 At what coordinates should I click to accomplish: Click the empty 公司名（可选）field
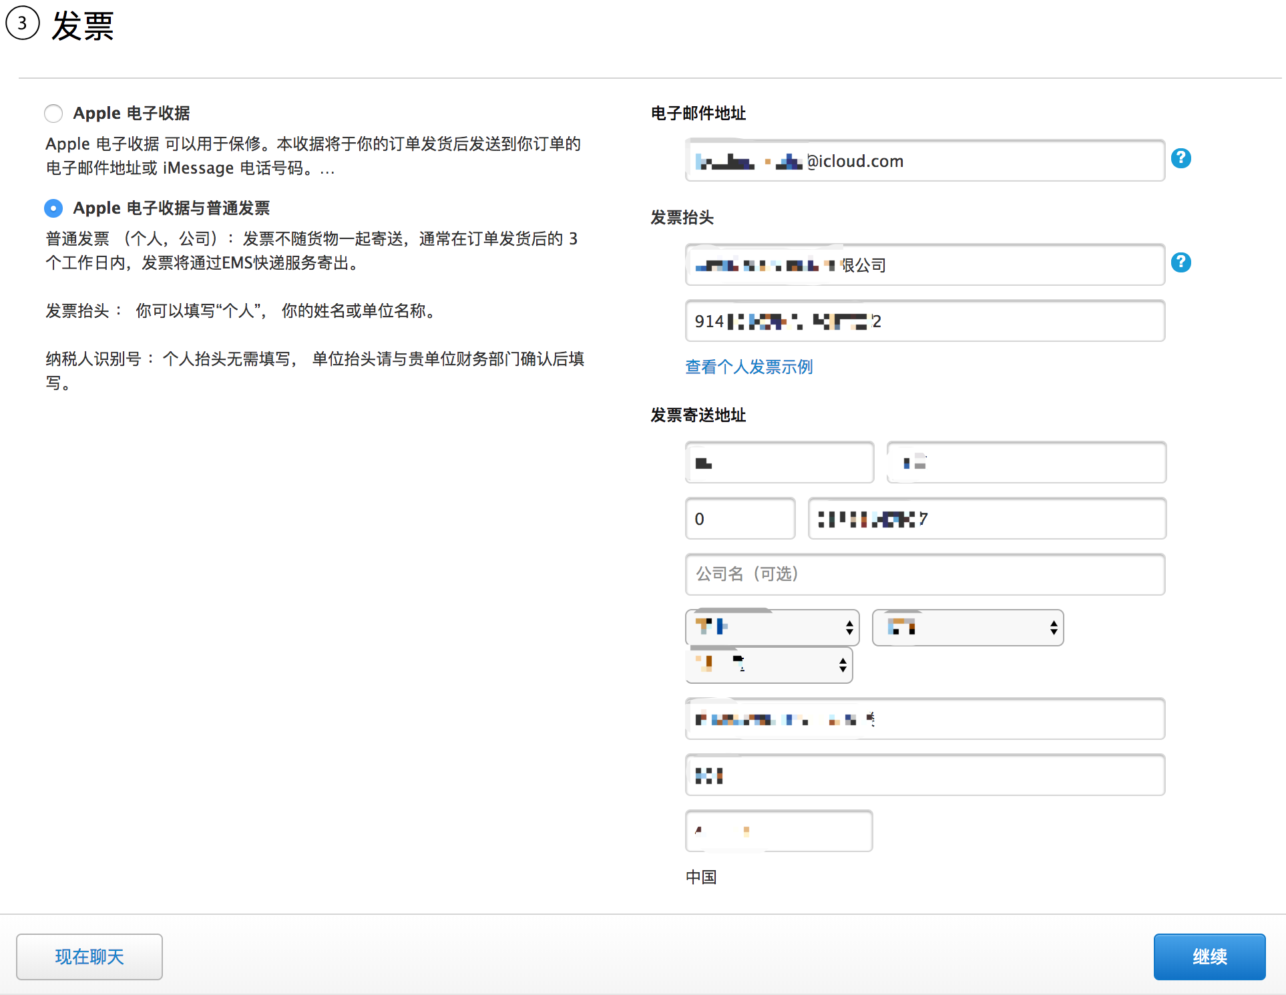click(925, 574)
